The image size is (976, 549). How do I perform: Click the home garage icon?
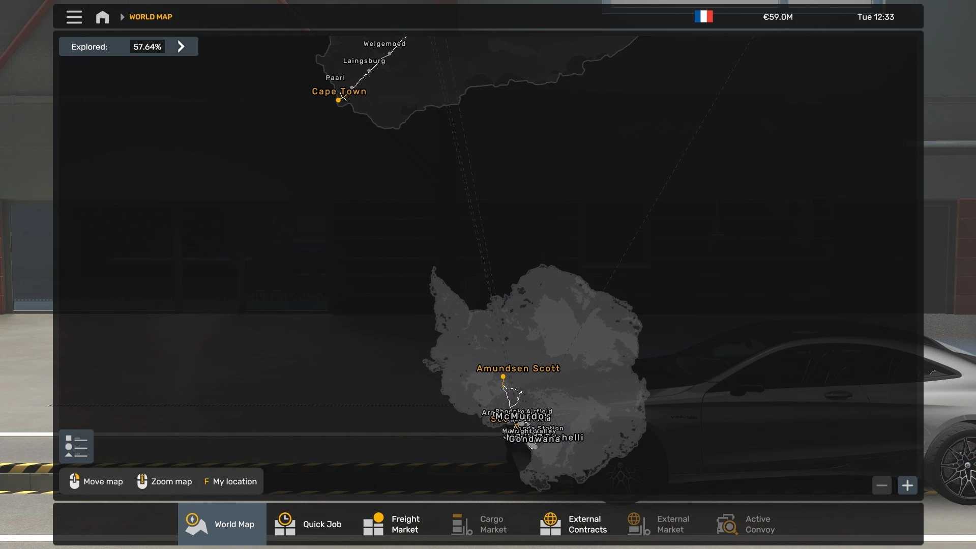(x=102, y=17)
